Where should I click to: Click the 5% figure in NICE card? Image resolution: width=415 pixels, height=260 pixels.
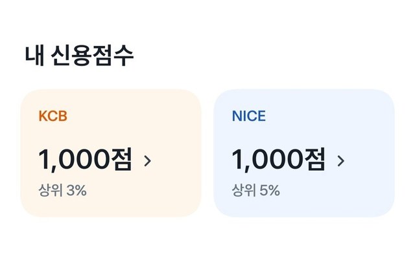268,190
